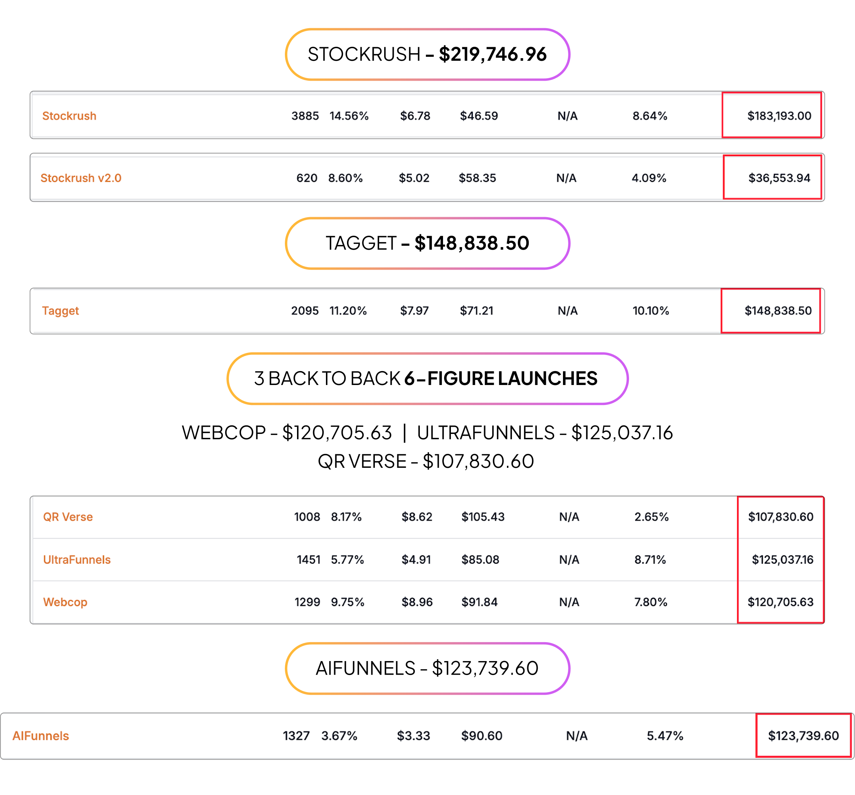Click the highlighted total in the UltraFunnels row

coord(782,559)
